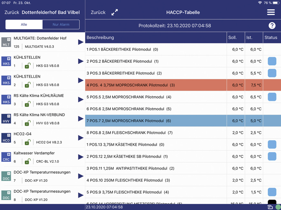Image resolution: width=281 pixels, height=210 pixels.
Task: Click the CRC icon for Kaltwasser Verdampfer
Action: [6, 157]
